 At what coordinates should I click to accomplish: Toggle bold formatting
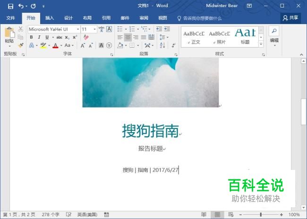31,37
